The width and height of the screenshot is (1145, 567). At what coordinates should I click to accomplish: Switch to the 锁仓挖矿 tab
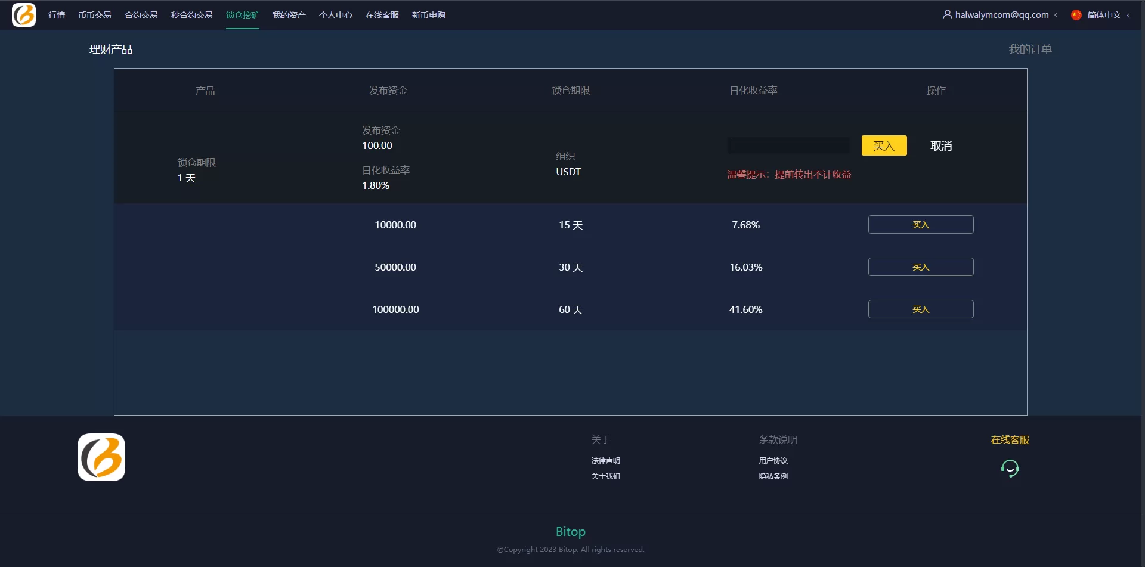point(242,15)
